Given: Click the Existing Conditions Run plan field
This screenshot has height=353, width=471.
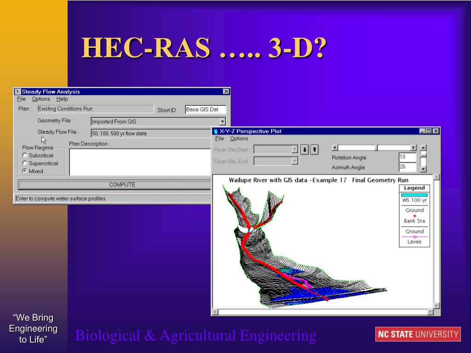Looking at the screenshot, I should click(x=95, y=108).
